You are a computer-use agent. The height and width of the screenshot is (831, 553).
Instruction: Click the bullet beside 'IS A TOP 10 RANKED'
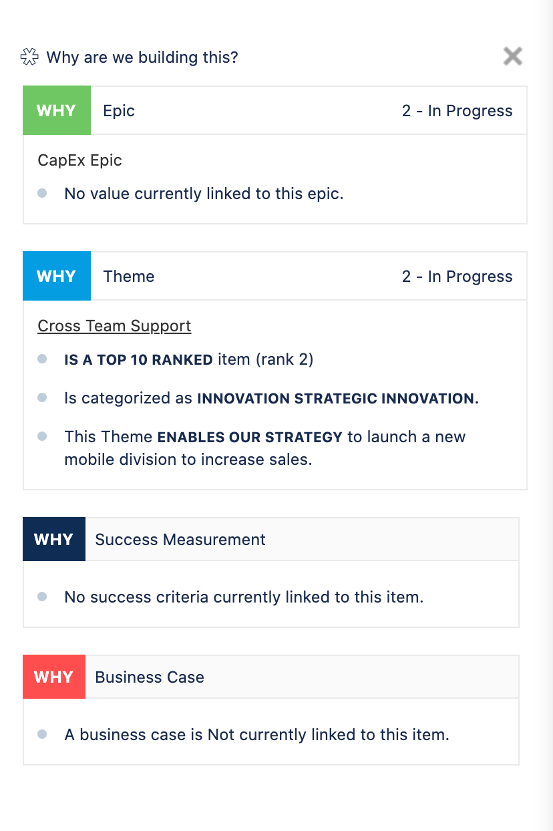[42, 359]
